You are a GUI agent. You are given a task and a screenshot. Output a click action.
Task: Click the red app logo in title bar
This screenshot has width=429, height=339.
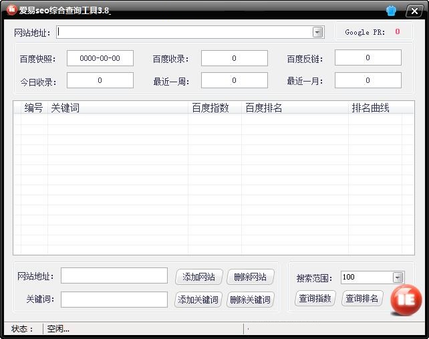(x=11, y=10)
